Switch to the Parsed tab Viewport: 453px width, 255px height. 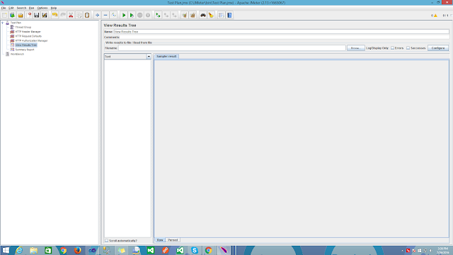click(x=173, y=240)
